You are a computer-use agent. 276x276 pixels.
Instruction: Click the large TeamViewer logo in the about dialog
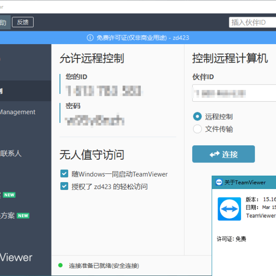coord(229,209)
